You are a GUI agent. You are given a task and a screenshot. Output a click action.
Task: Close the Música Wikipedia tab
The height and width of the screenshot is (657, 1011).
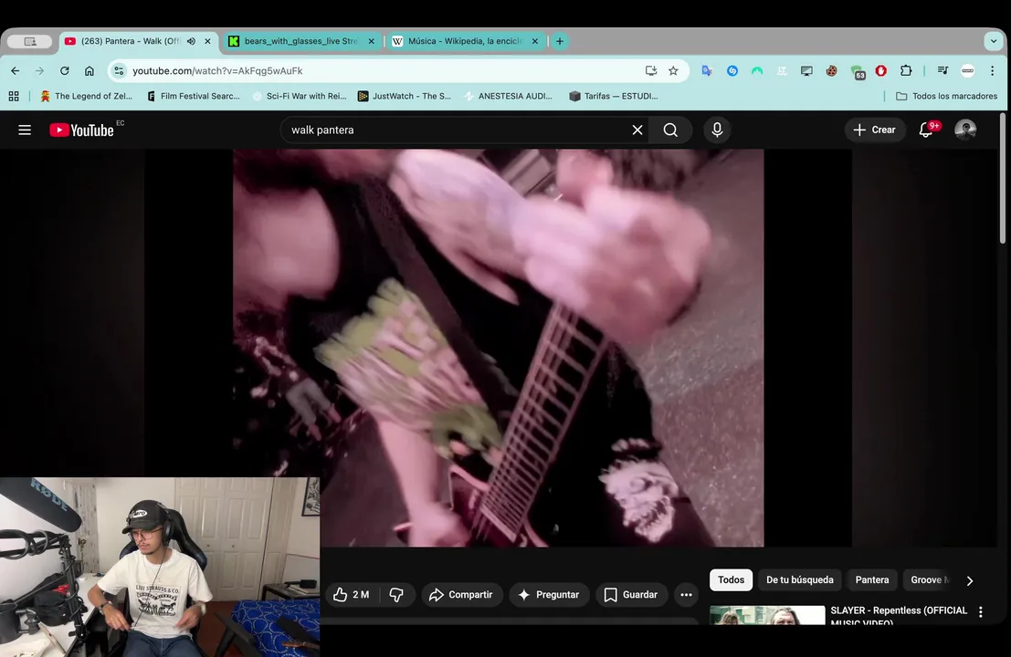534,41
